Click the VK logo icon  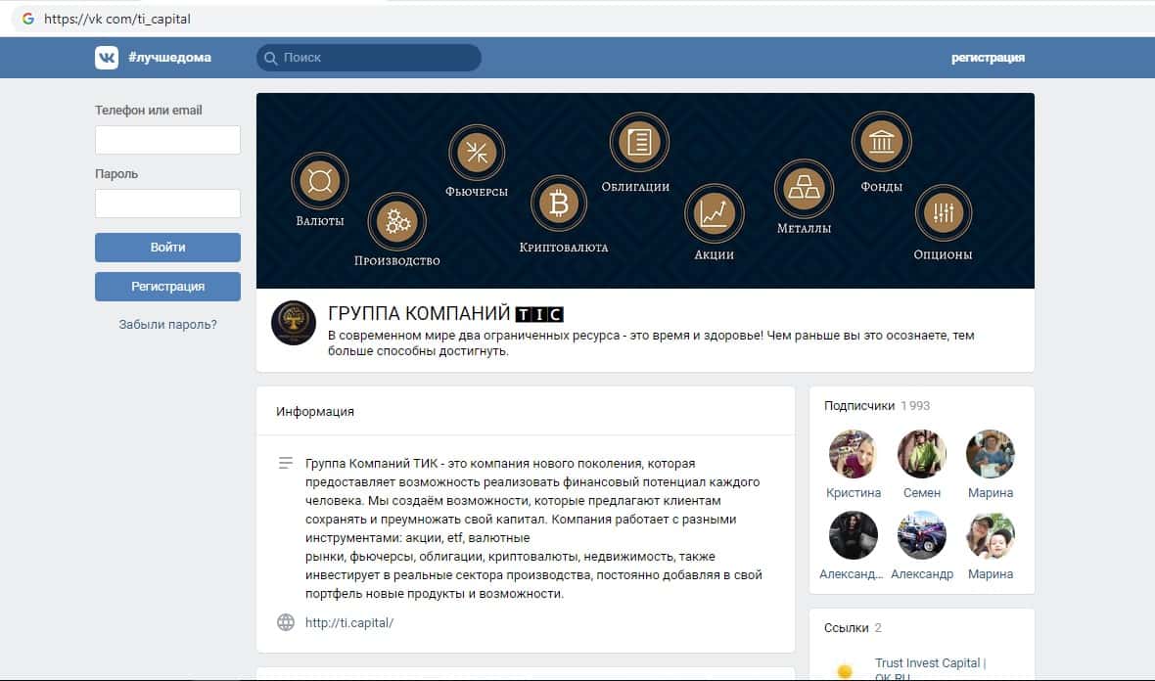pyautogui.click(x=107, y=58)
